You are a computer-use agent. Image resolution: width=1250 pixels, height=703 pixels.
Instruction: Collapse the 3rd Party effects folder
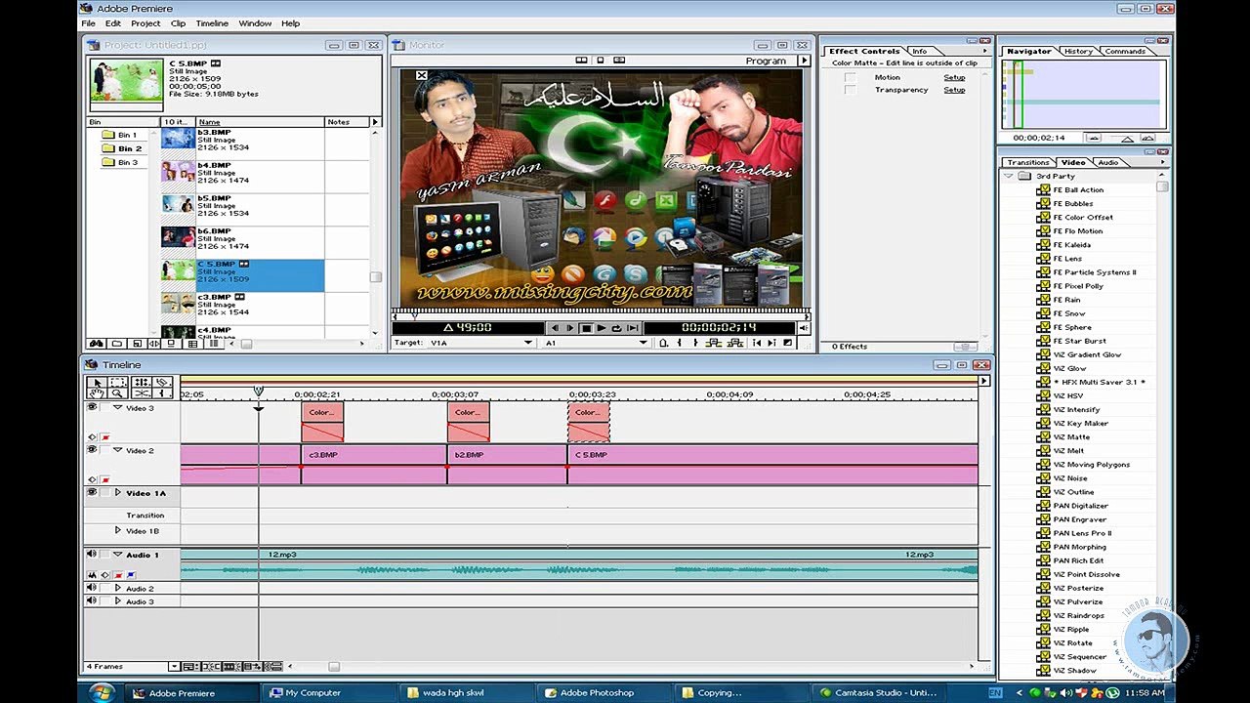[x=1008, y=176]
